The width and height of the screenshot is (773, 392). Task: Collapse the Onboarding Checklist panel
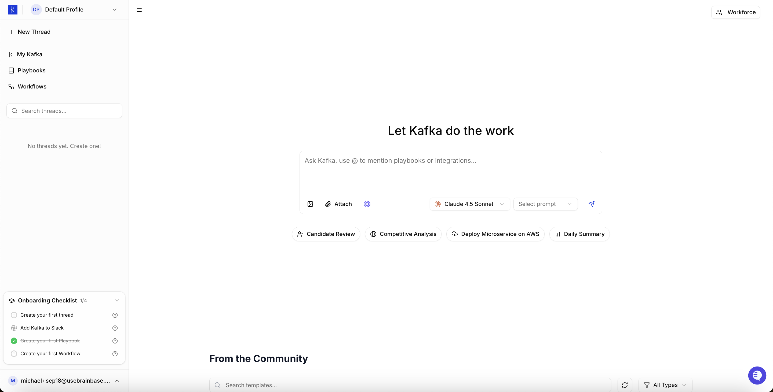pos(117,301)
